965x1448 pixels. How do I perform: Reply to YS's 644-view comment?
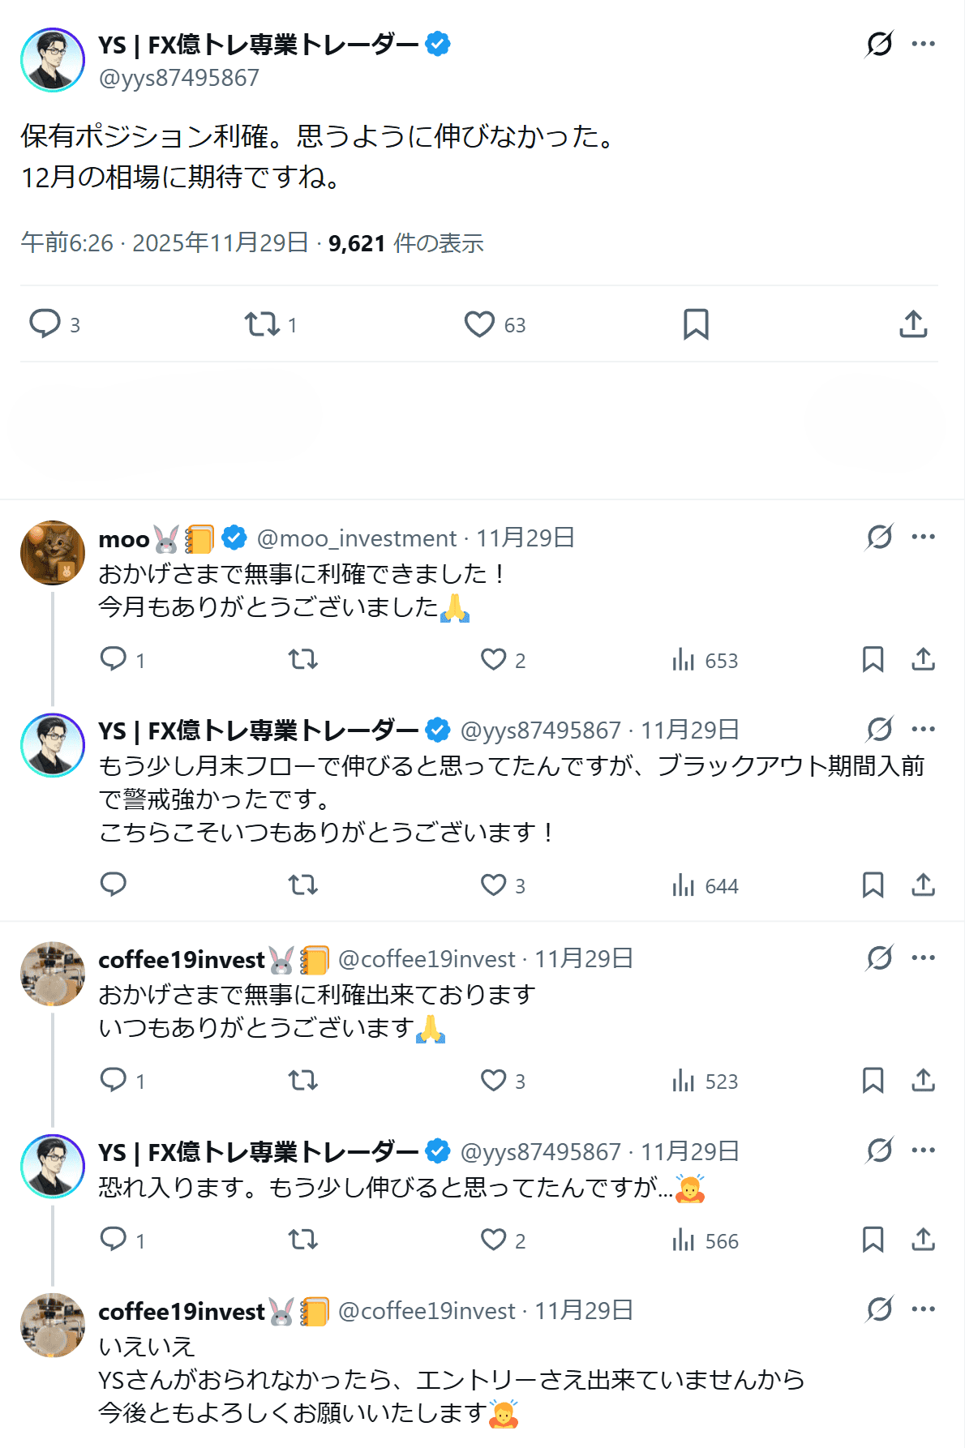coord(114,885)
